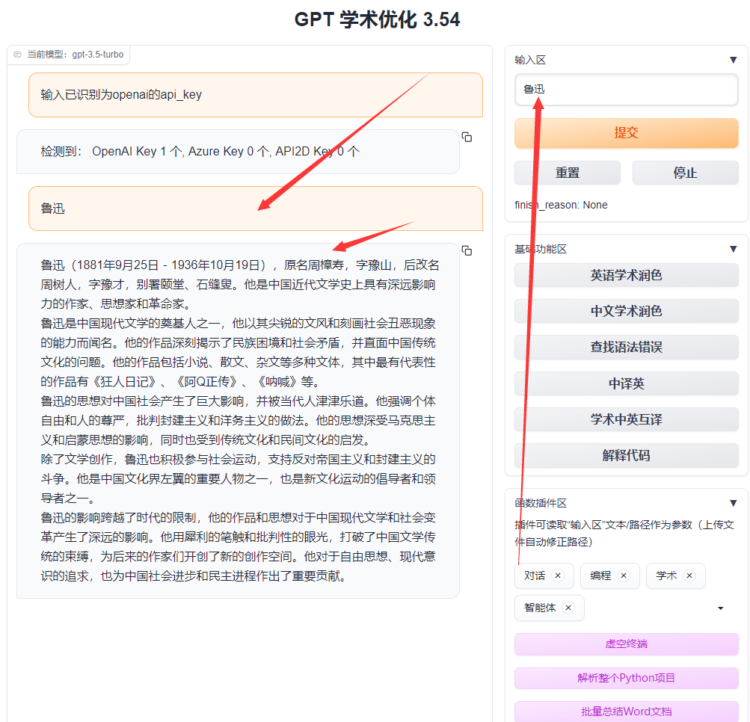This screenshot has height=722, width=750.
Task: Focus the input text field containing 鲁迅
Action: [x=626, y=90]
